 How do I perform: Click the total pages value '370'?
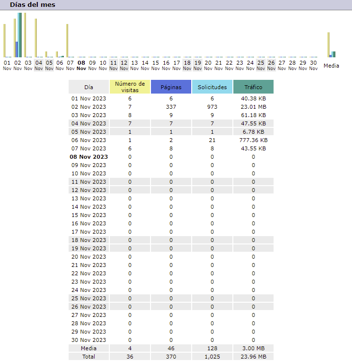click(171, 357)
